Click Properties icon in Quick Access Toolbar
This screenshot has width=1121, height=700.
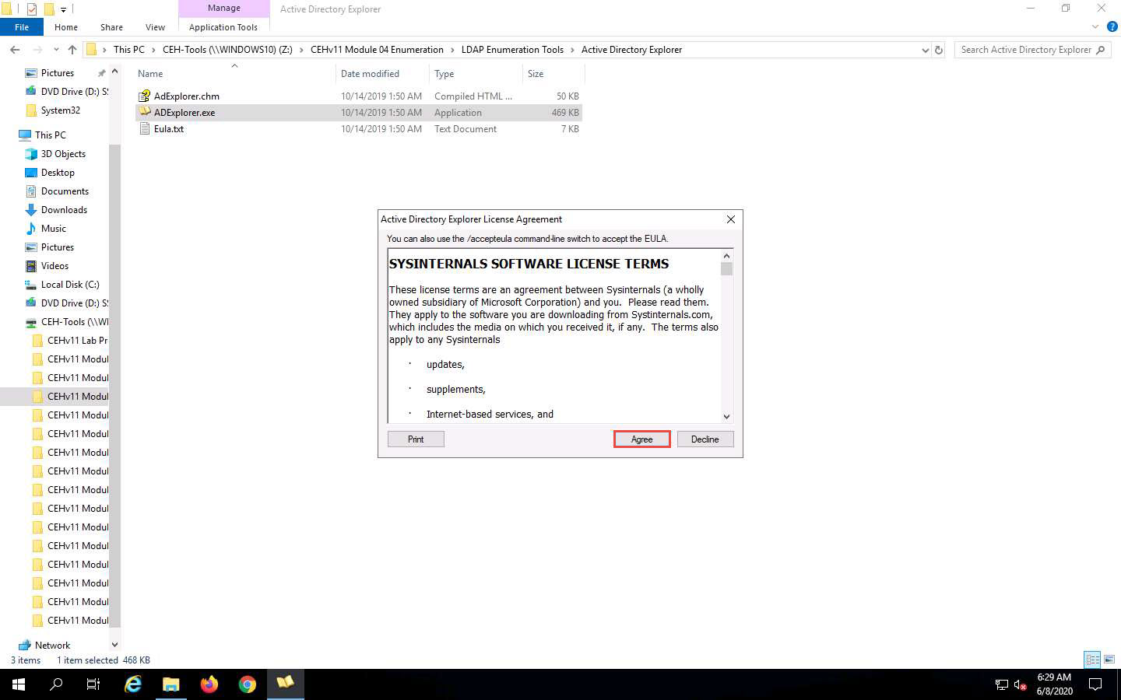pos(32,9)
